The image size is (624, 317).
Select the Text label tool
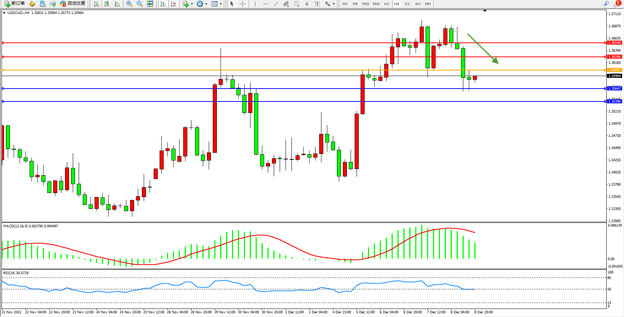point(307,4)
